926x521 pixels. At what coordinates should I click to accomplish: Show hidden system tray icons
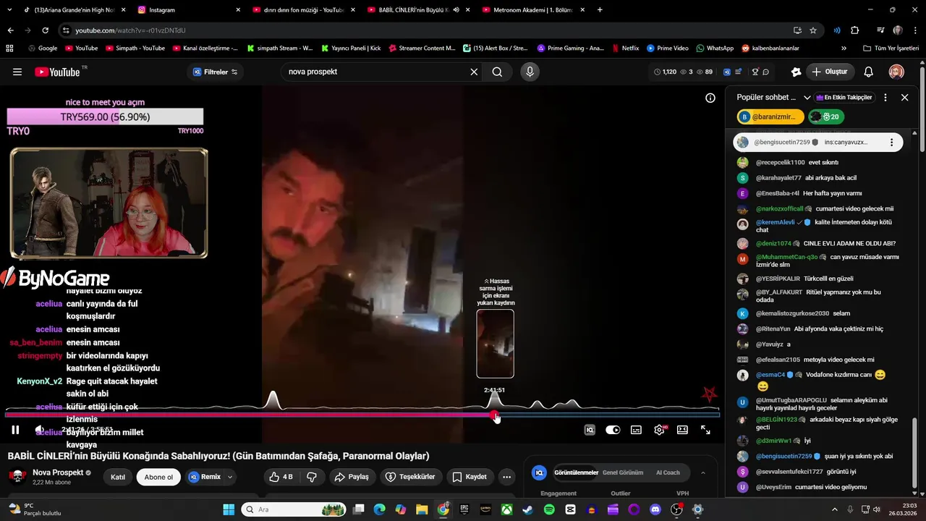tap(836, 509)
